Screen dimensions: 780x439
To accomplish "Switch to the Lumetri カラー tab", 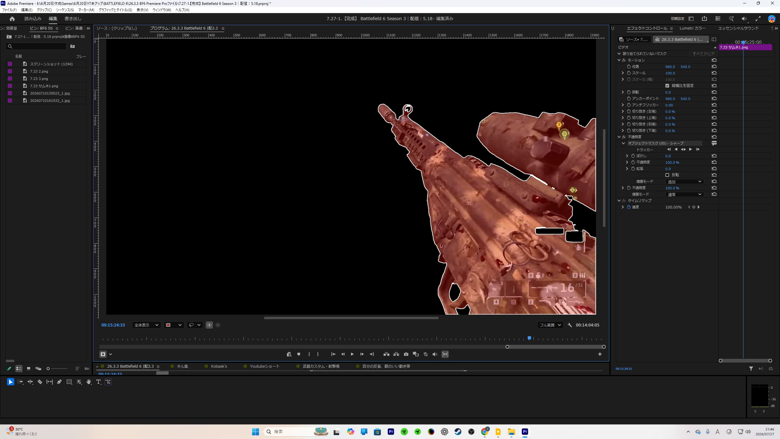I will [692, 28].
